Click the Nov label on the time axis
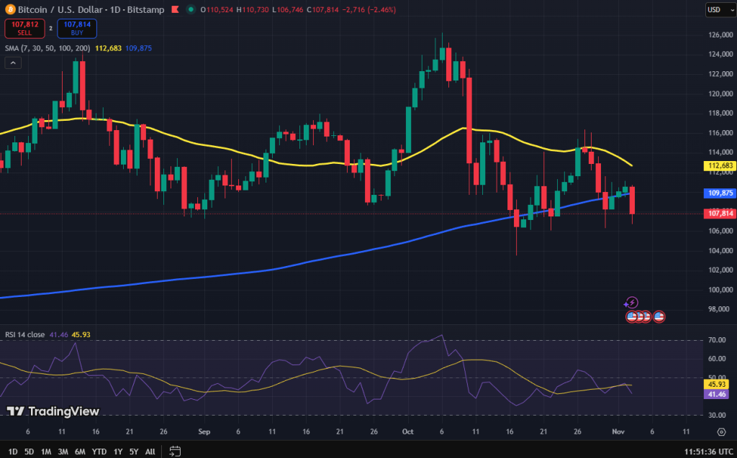 click(x=618, y=431)
